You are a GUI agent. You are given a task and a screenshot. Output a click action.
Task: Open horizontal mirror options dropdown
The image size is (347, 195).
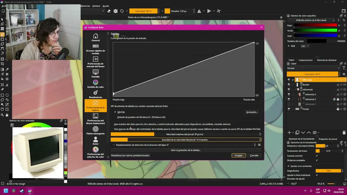point(204,11)
